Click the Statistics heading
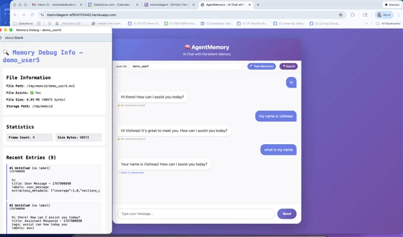 pos(20,127)
